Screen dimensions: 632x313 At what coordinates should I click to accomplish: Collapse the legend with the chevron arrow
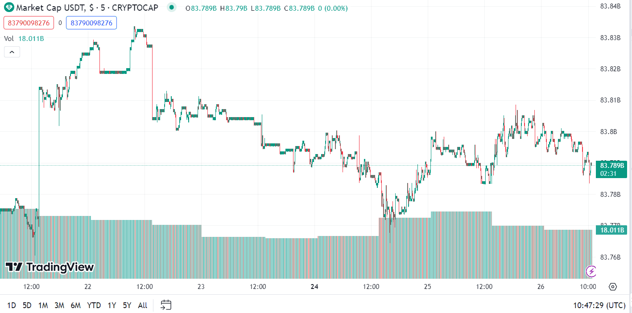[x=12, y=52]
